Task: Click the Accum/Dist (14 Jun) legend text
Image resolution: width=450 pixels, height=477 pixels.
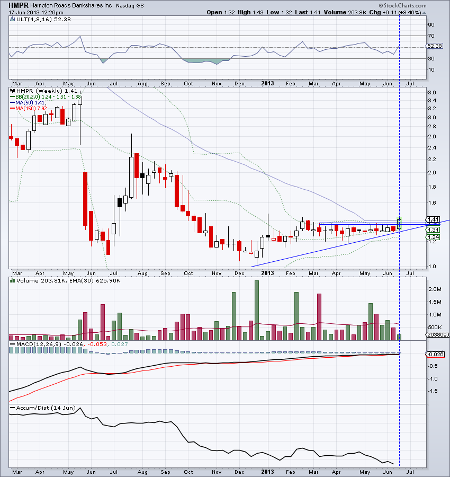Action: (x=46, y=408)
